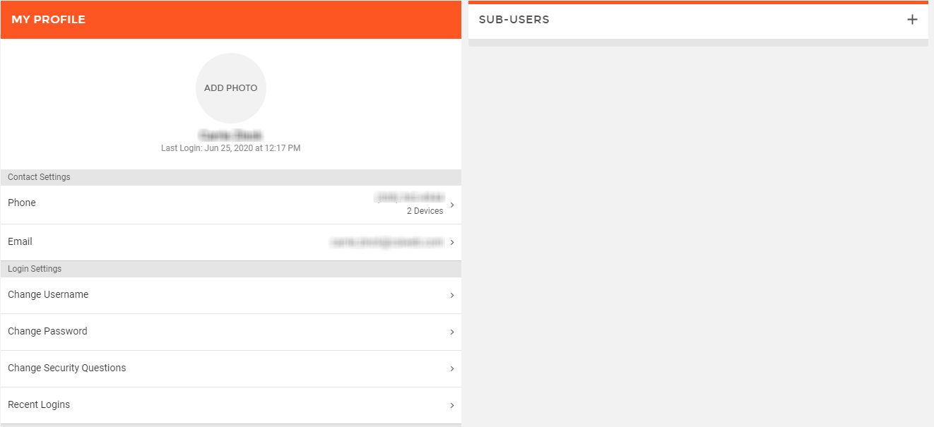Click the 2 Devices label
This screenshot has width=934, height=427.
coord(425,211)
